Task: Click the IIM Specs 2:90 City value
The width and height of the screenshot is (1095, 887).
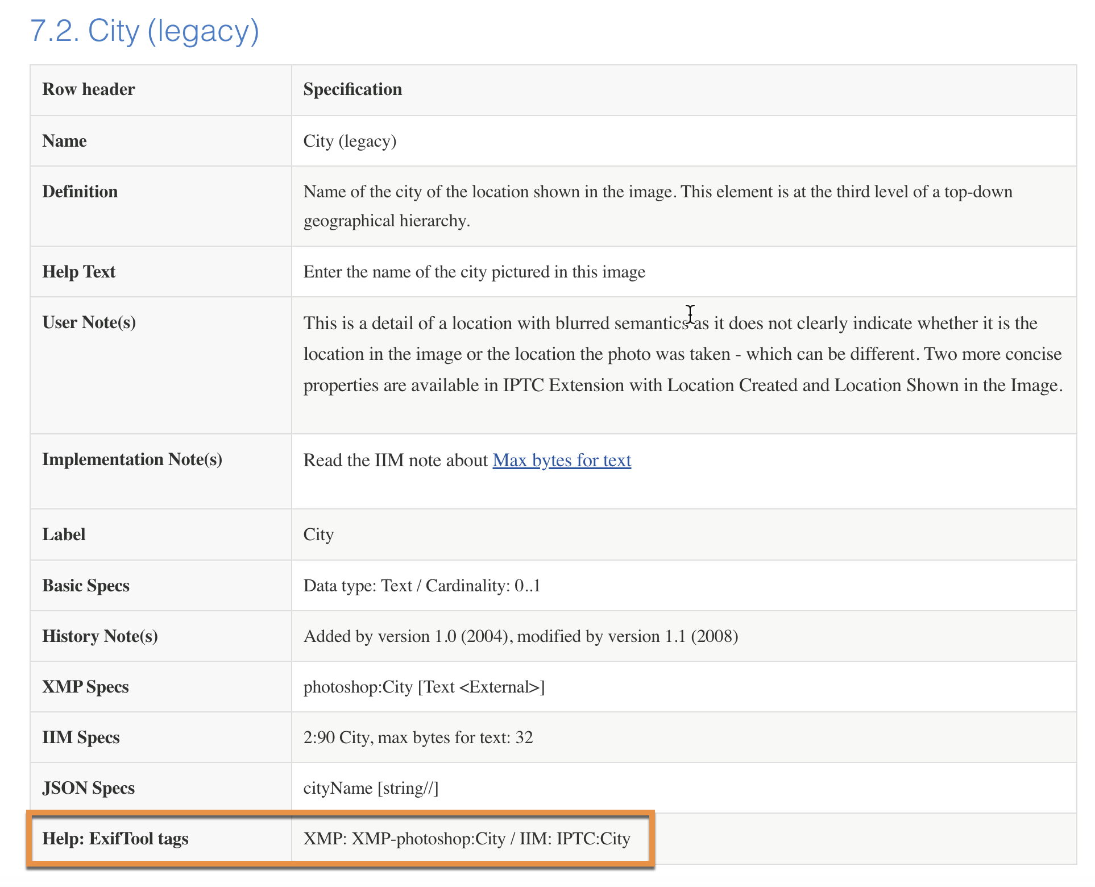Action: pos(418,737)
